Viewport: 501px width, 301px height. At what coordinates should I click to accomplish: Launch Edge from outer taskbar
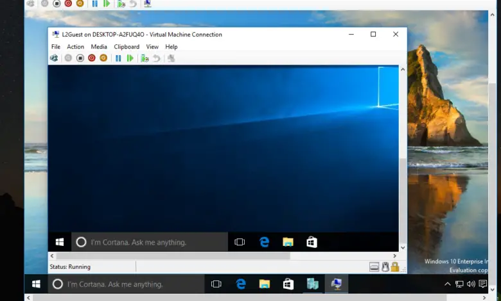(241, 284)
